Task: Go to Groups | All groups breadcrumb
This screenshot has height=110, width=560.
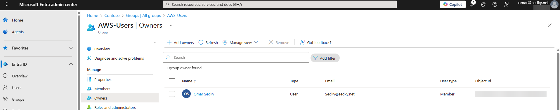Action: (143, 15)
